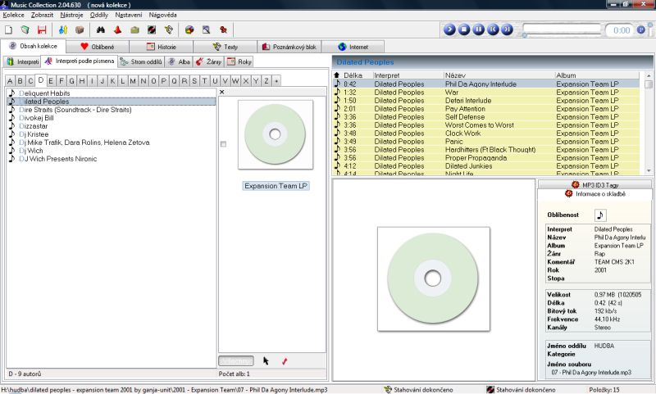Screen dimensions: 656x394
Task: Click the red floppy disk save icon
Action: click(x=42, y=30)
